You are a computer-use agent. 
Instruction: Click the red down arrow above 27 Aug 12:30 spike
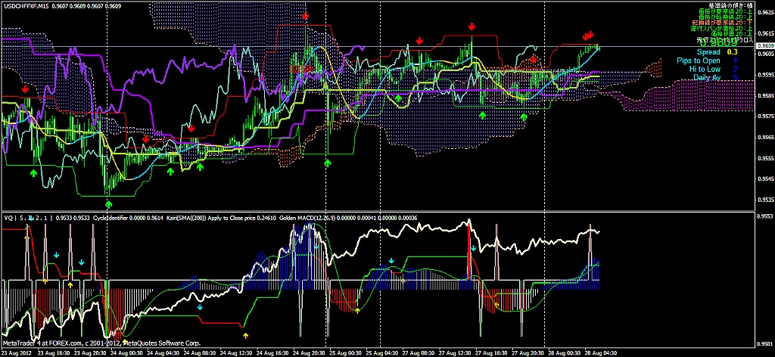(x=472, y=26)
